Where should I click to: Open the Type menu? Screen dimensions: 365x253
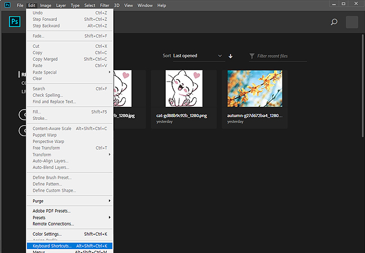tap(75, 5)
